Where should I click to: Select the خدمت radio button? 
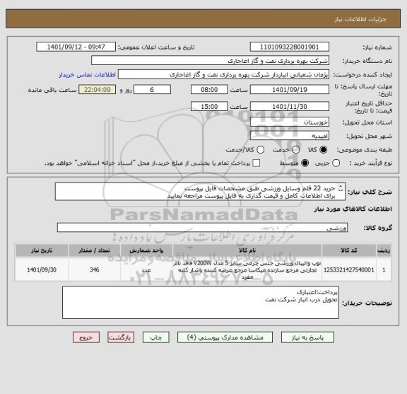coord(296,150)
